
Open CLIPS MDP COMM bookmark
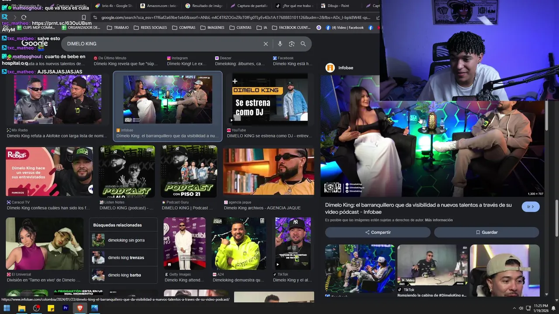(36, 27)
